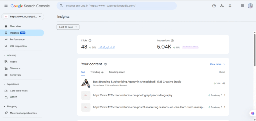Click the Pages documents icon

pyautogui.click(x=6, y=62)
